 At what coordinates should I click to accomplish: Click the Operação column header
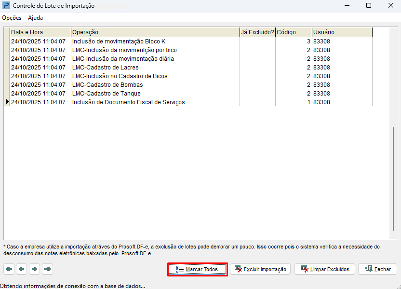pos(155,32)
